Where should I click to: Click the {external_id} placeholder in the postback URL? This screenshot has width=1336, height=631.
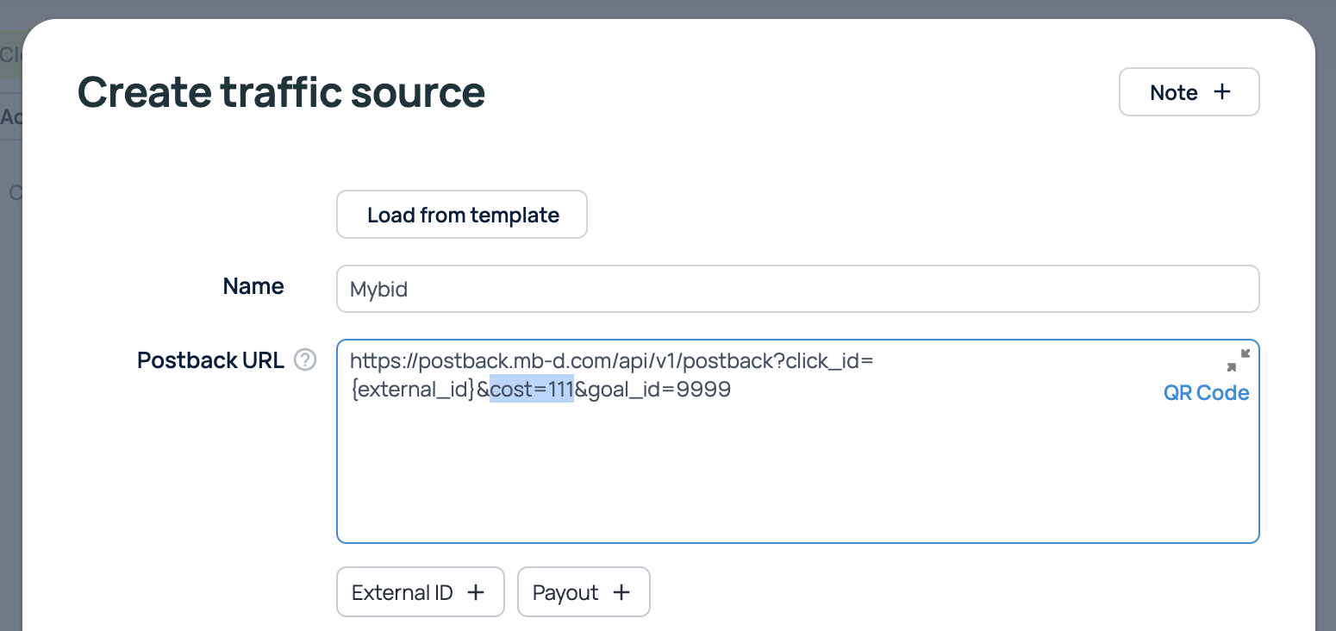[413, 390]
